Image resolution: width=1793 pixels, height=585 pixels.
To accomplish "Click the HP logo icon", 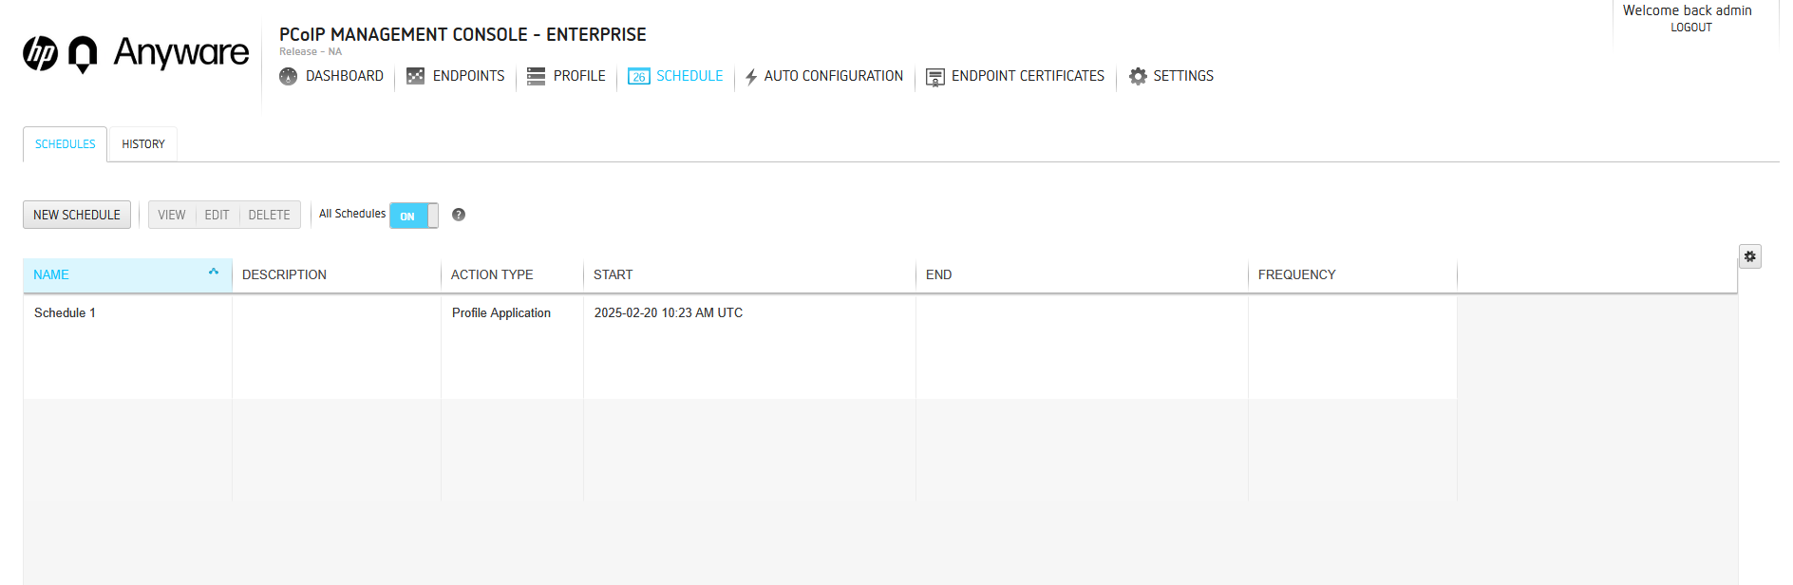I will [41, 53].
